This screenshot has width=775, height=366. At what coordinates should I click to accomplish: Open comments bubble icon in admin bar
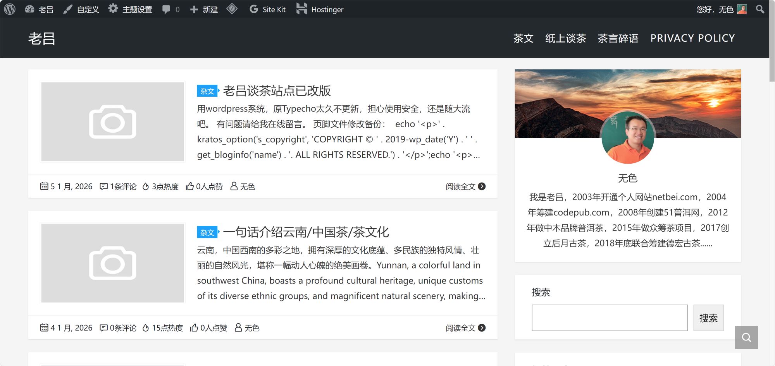point(166,9)
